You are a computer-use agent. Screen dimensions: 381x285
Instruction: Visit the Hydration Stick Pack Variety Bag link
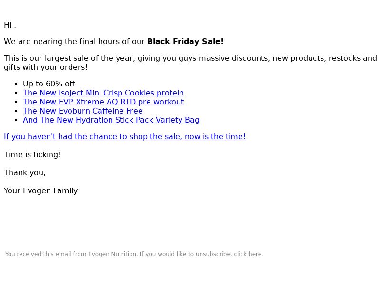[x=111, y=120]
